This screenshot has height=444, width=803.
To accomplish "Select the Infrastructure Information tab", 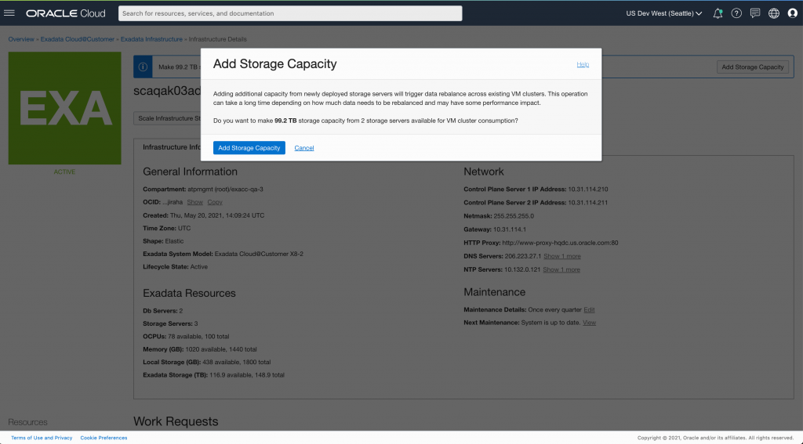I will point(170,146).
